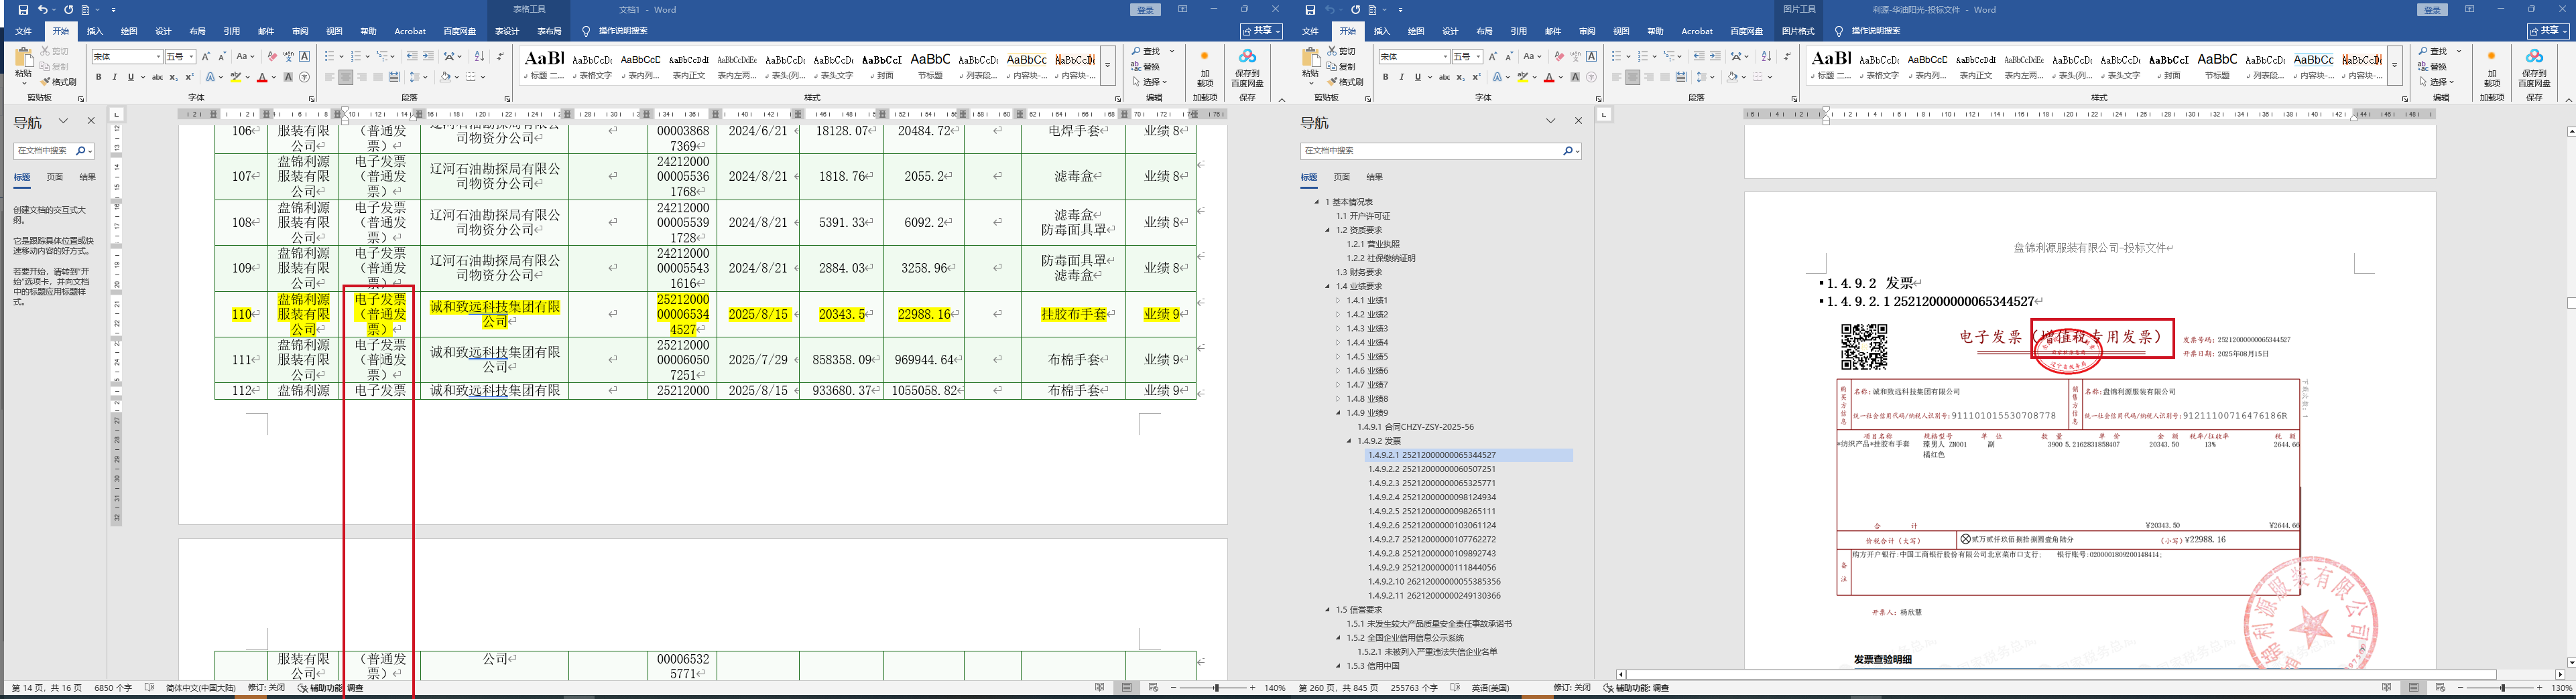Toggle strikethrough in the 文档1 window

point(157,77)
